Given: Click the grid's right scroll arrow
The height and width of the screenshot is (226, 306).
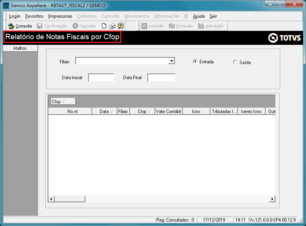Looking at the screenshot, I should click(x=272, y=199).
